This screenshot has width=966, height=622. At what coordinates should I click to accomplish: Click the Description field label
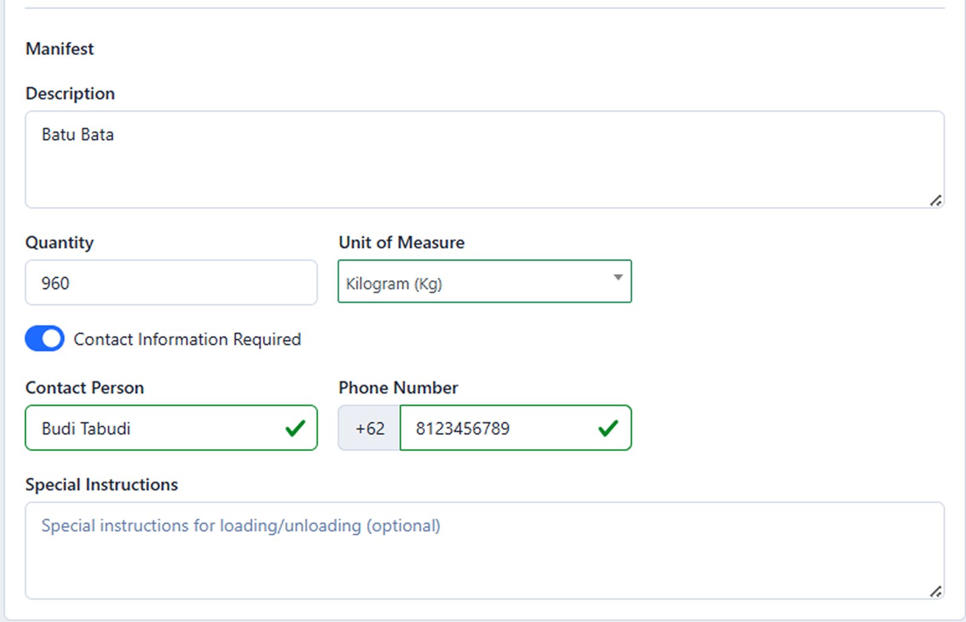point(70,94)
